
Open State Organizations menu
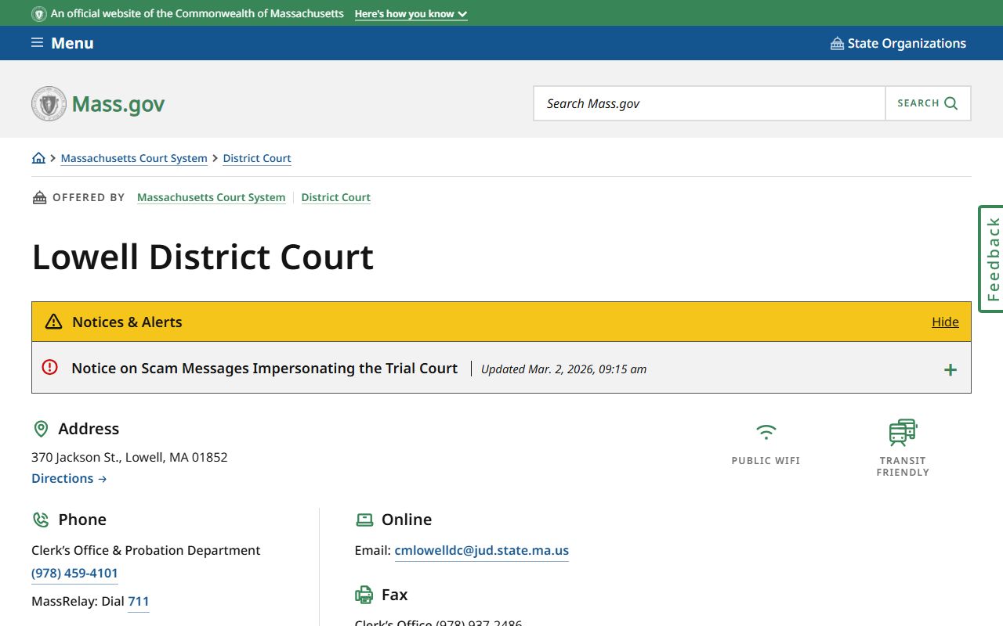pos(898,43)
